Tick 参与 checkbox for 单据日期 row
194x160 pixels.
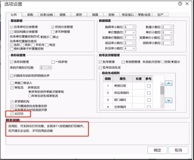149,86
